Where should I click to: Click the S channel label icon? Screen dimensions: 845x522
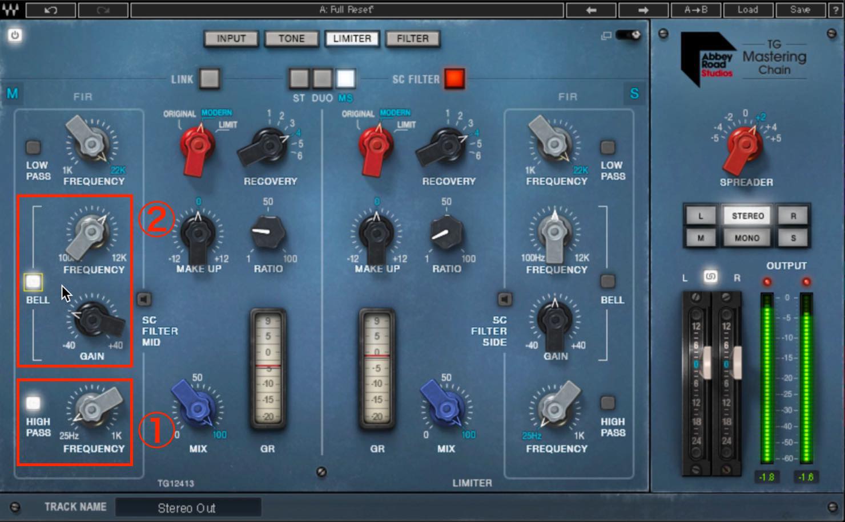634,93
